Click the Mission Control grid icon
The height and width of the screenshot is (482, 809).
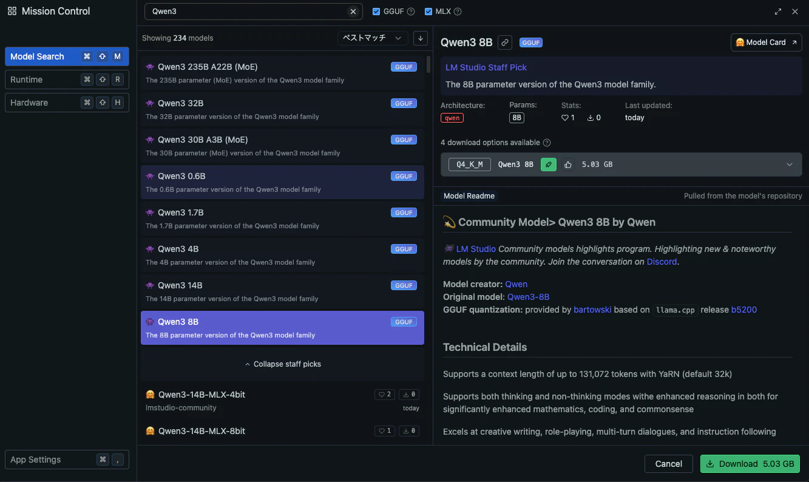pos(12,11)
